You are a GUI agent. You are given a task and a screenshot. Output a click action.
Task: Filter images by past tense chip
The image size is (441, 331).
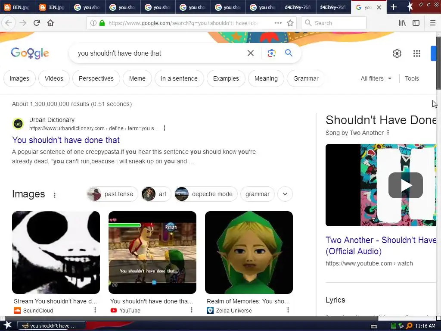pyautogui.click(x=112, y=194)
